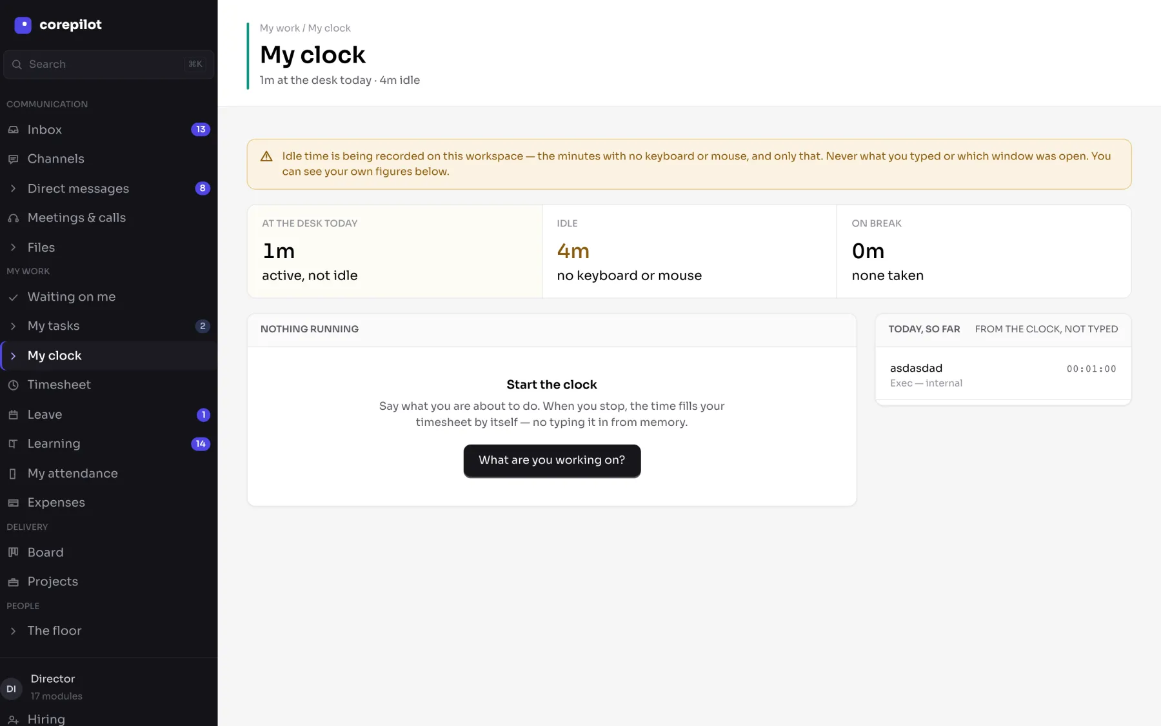Viewport: 1161px width, 726px height.
Task: Click the Leave calendar icon
Action: [x=13, y=414]
